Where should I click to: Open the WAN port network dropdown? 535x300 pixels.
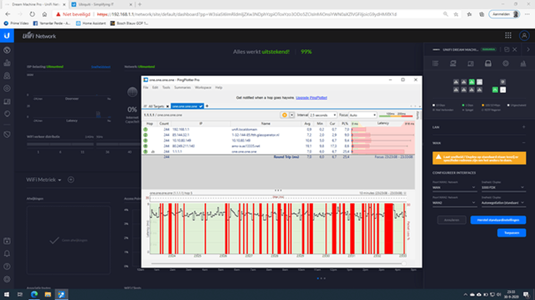[x=454, y=187]
